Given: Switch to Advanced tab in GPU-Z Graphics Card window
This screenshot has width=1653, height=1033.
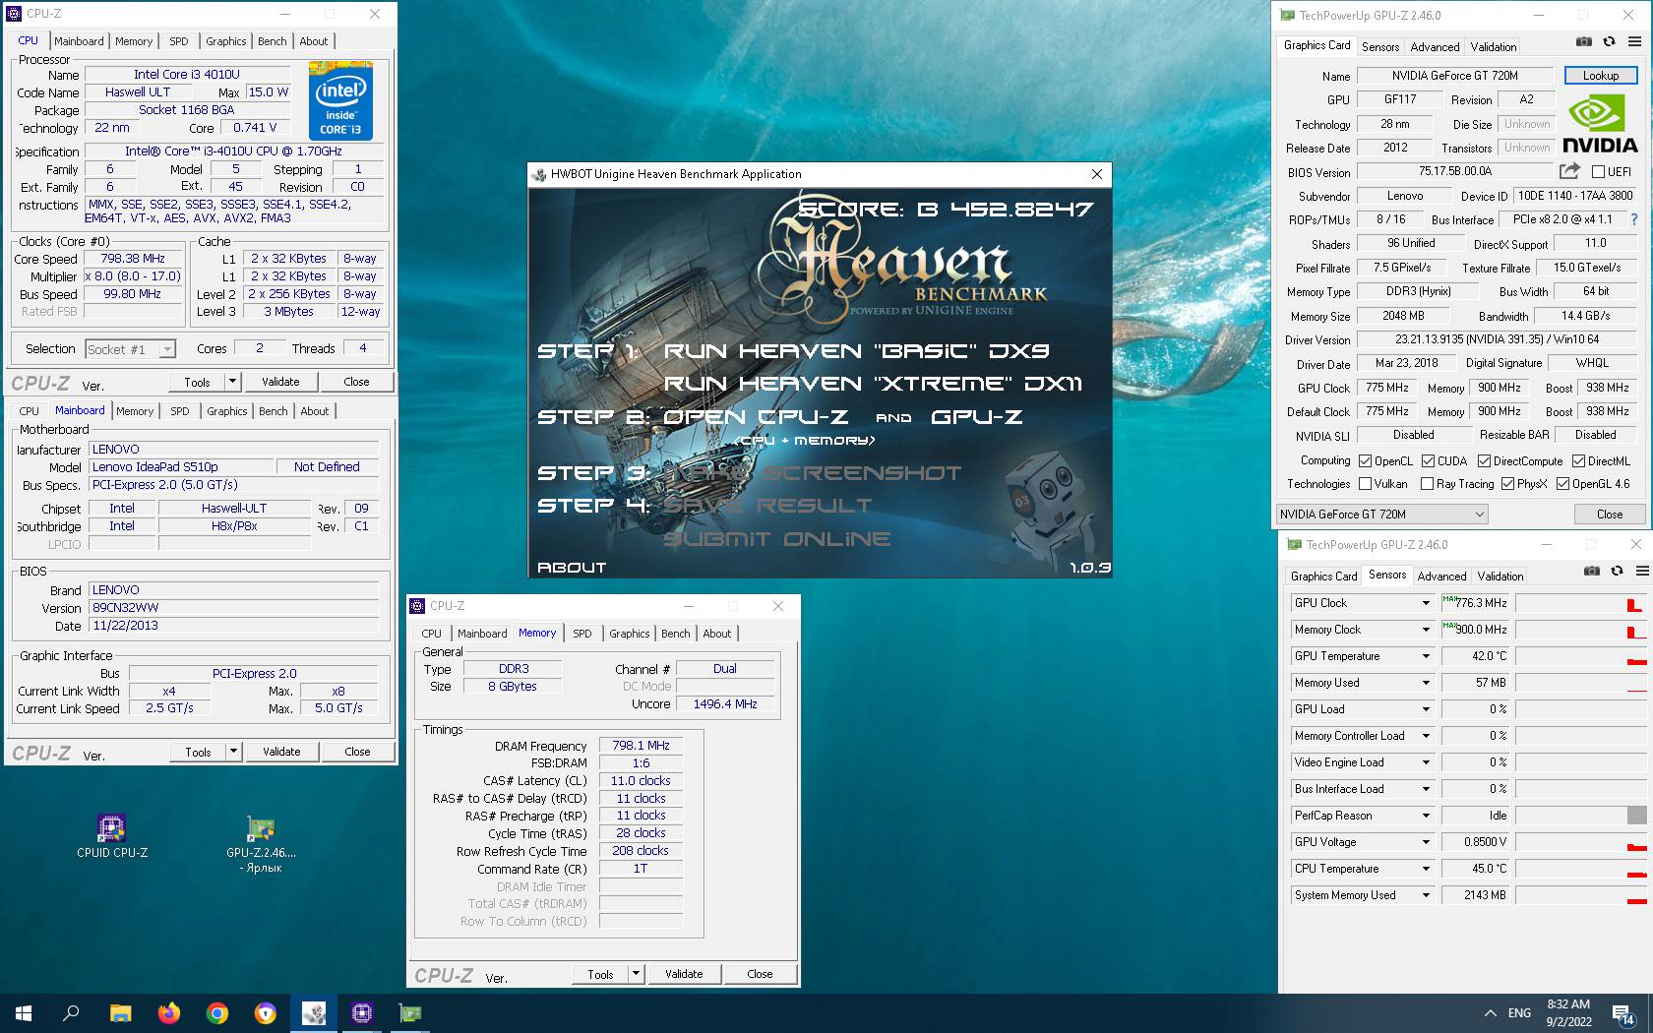Looking at the screenshot, I should (x=1435, y=47).
